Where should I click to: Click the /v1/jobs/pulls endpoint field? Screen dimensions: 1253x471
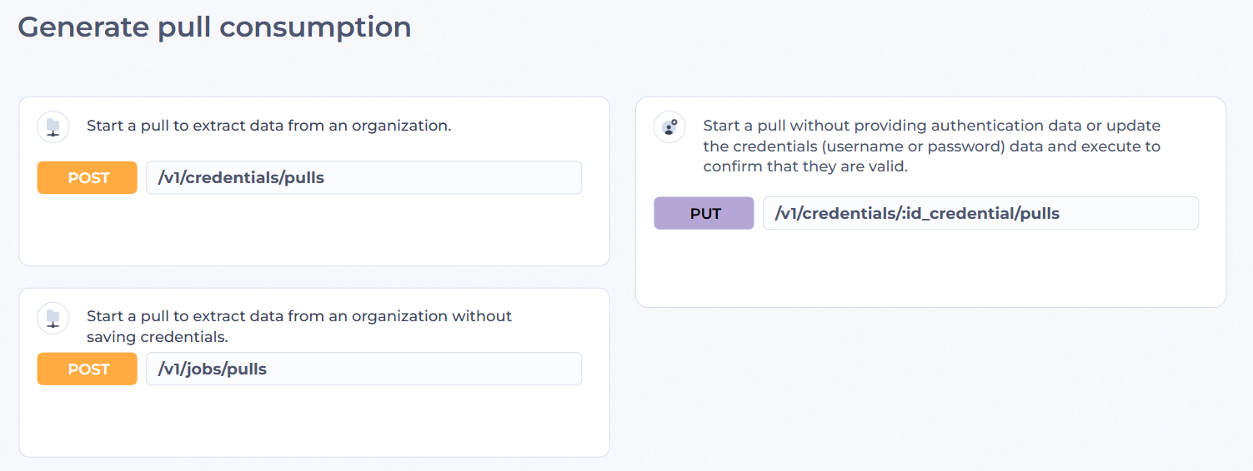[x=363, y=369]
